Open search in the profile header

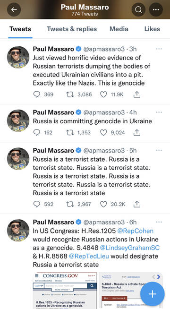pyautogui.click(x=138, y=9)
